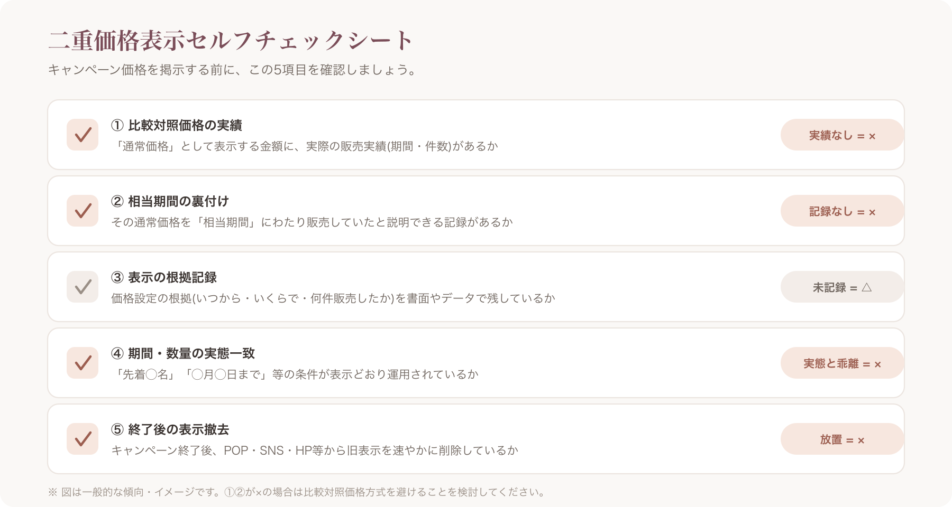Click the title 二重価格表示セルフチェックシート
The image size is (952, 507).
pyautogui.click(x=231, y=41)
